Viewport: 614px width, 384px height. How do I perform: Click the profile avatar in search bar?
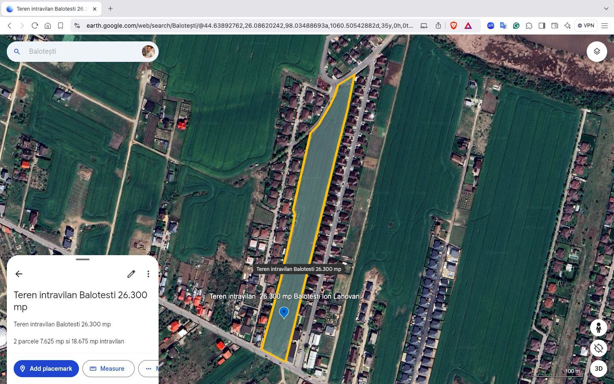point(148,51)
